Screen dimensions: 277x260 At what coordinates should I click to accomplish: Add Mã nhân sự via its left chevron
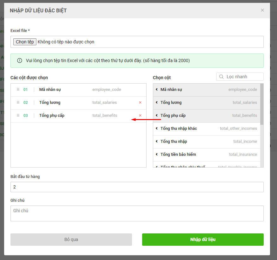[x=156, y=89]
